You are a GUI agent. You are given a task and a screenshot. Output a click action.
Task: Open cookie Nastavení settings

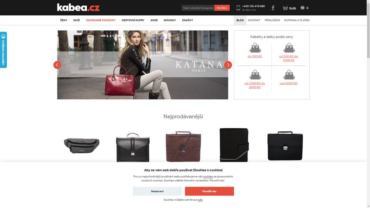(x=157, y=191)
